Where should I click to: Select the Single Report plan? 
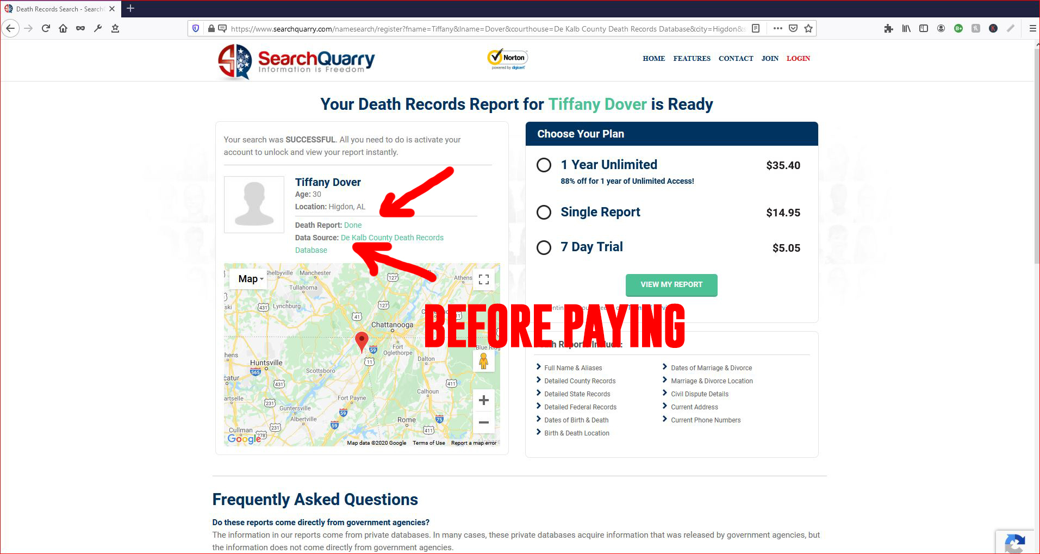tap(544, 213)
